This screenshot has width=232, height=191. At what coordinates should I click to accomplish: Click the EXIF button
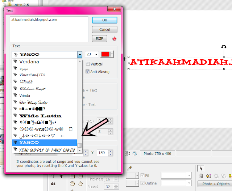click(99, 39)
